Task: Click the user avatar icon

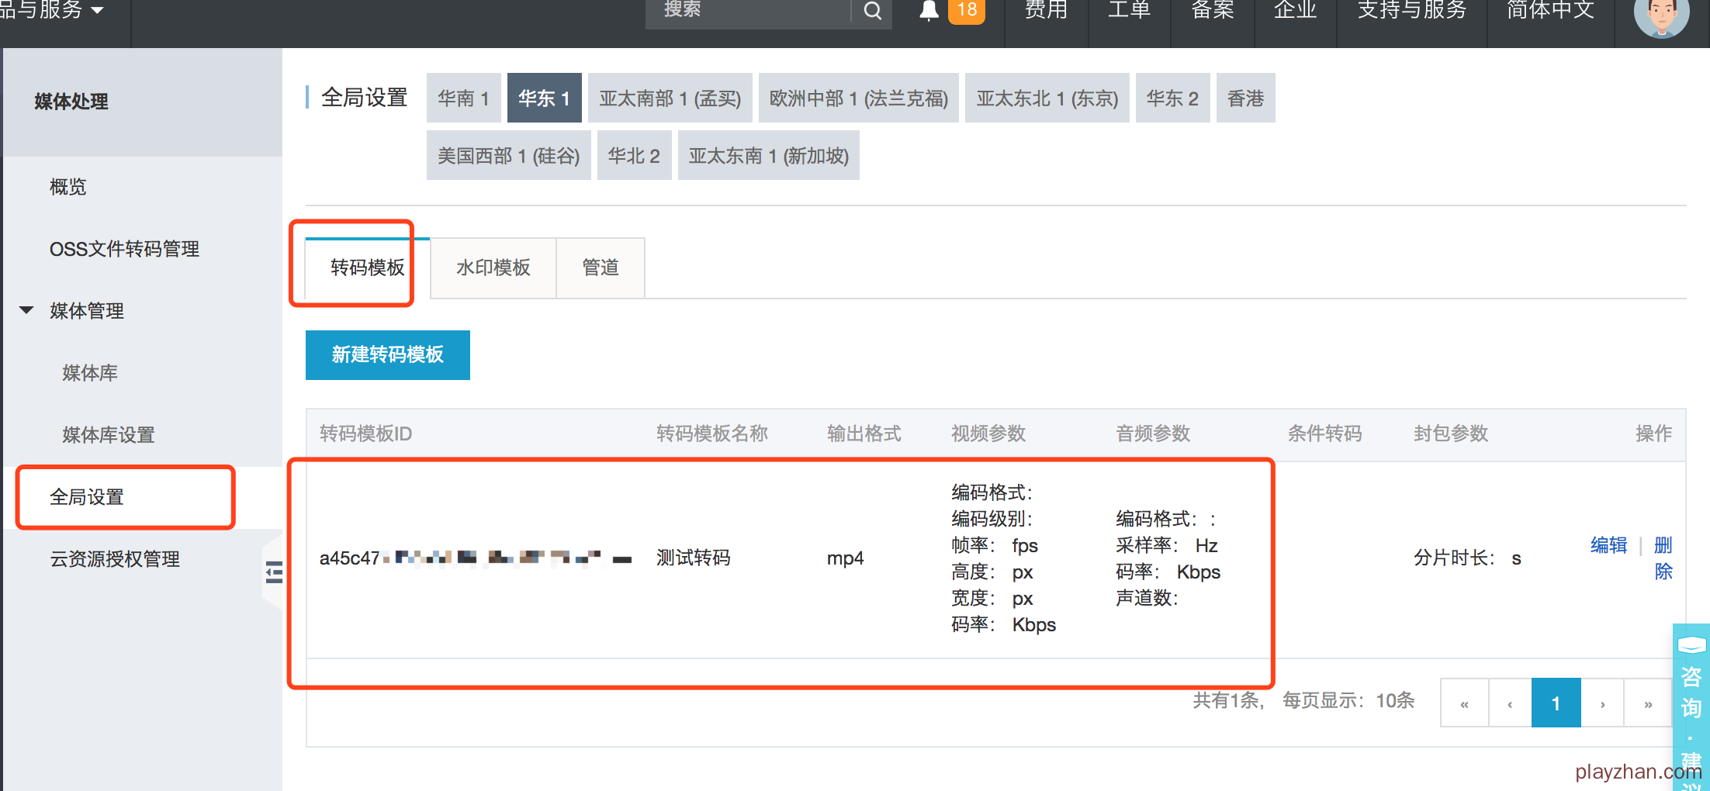Action: point(1660,16)
